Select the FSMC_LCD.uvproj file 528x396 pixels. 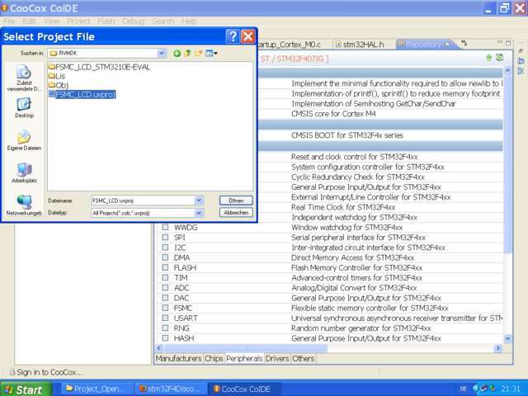[x=82, y=94]
